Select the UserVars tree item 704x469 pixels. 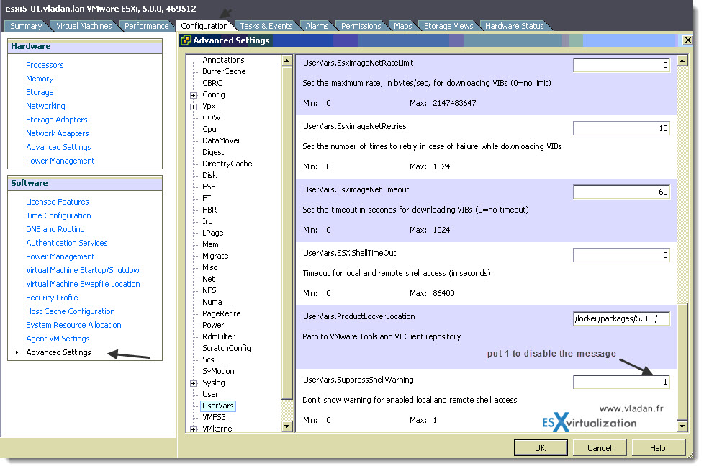[218, 406]
